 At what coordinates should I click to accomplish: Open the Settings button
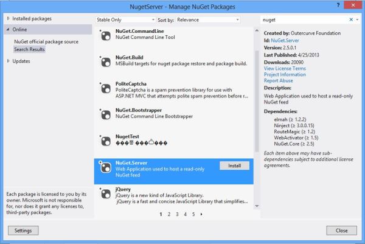pyautogui.click(x=23, y=231)
